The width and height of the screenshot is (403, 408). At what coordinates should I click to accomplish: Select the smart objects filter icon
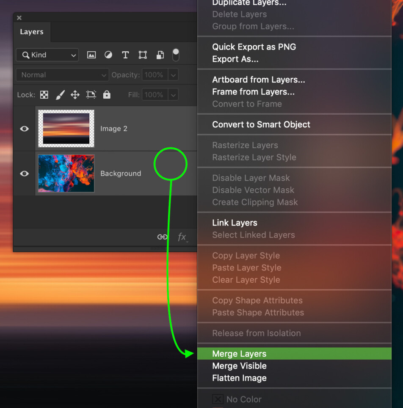pyautogui.click(x=160, y=55)
